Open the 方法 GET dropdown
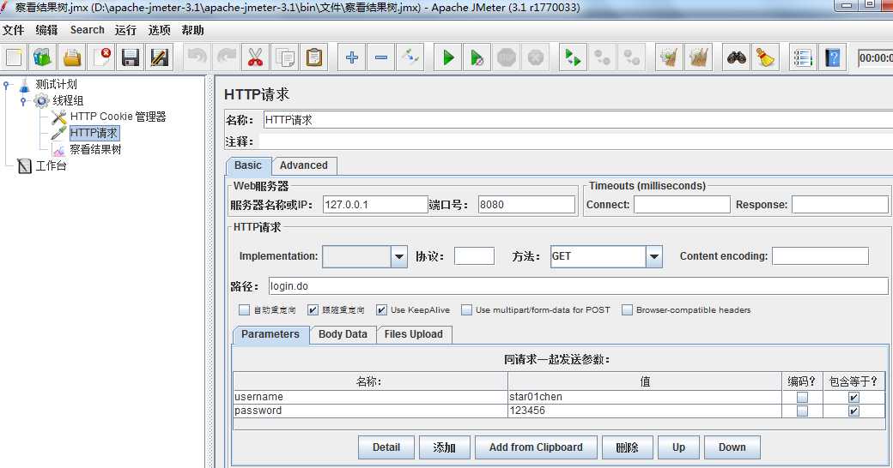893x468 pixels. 654,256
